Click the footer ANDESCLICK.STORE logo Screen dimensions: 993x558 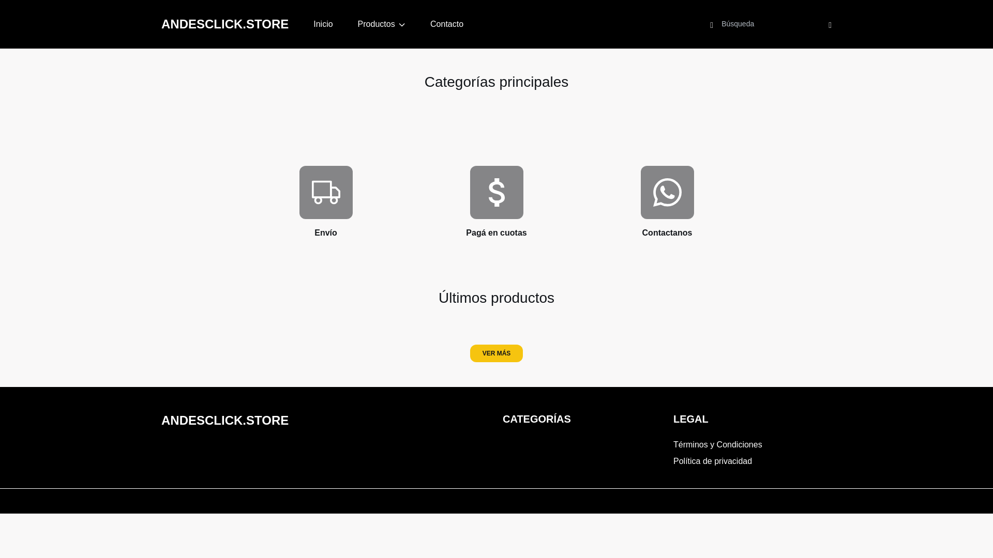(x=225, y=421)
